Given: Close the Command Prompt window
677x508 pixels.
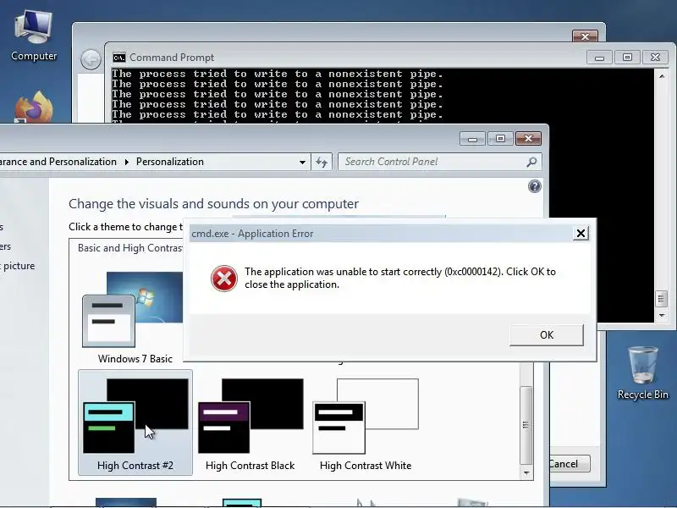Looking at the screenshot, I should point(655,58).
